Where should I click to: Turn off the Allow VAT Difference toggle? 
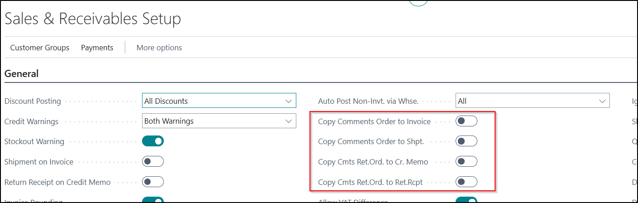[x=466, y=200]
